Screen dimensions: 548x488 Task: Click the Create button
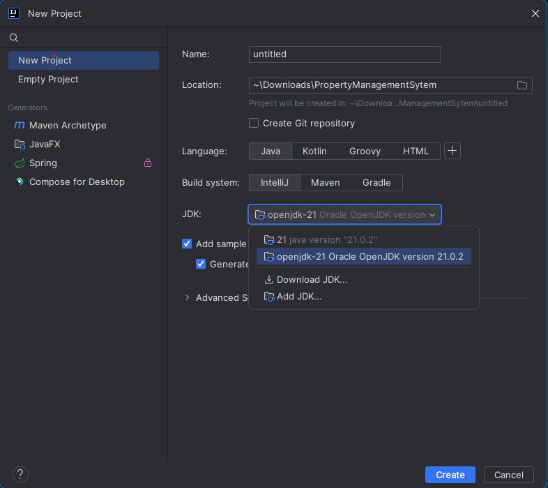pos(450,475)
